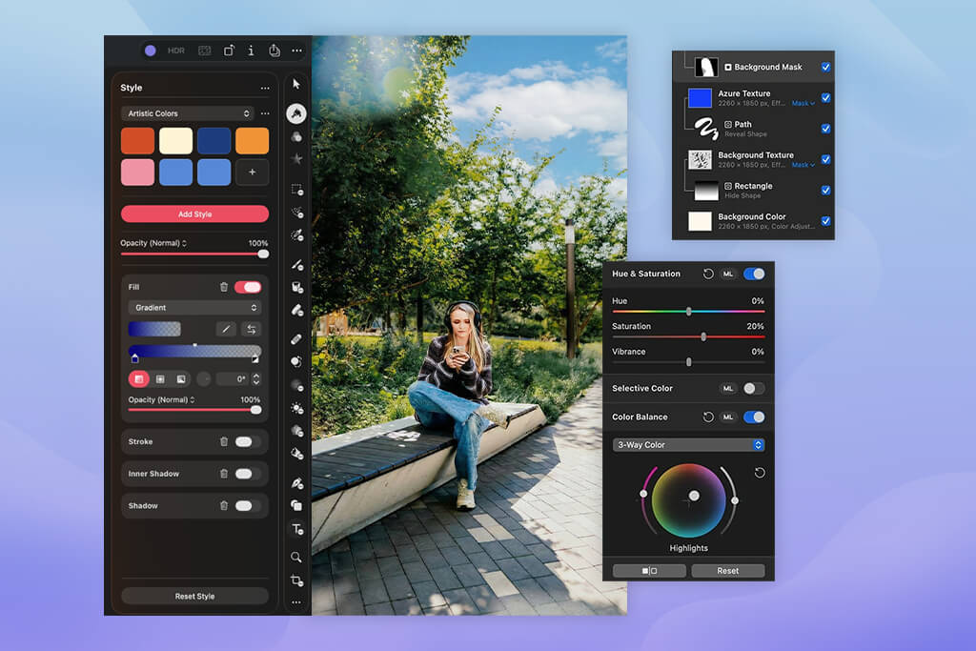
Task: Delete the Shadow style via trash icon
Action: (x=224, y=505)
